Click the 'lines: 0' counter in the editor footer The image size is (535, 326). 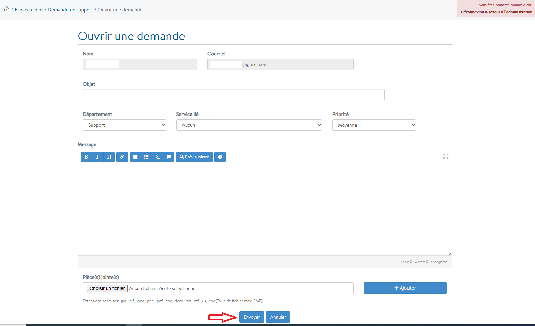pos(406,262)
